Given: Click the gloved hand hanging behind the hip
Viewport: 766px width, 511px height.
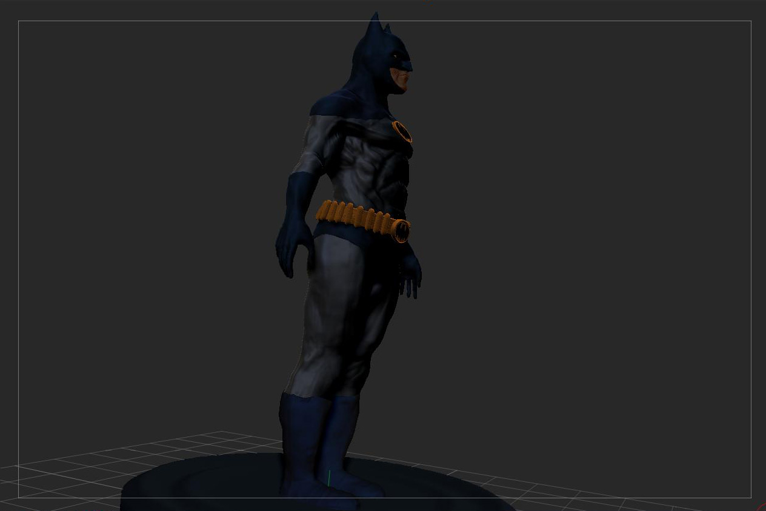Looking at the screenshot, I should coord(294,248).
